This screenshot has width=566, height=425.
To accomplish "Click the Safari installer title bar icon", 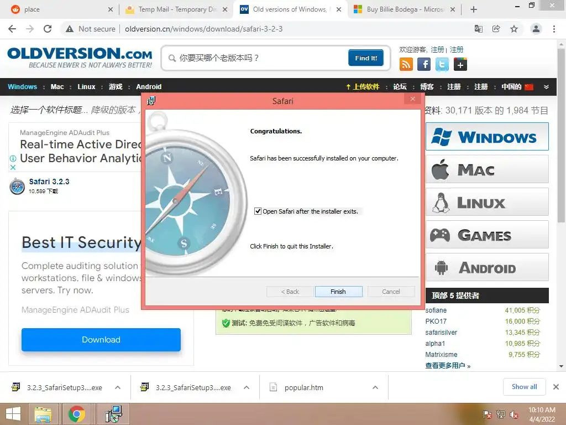I will pyautogui.click(x=151, y=101).
